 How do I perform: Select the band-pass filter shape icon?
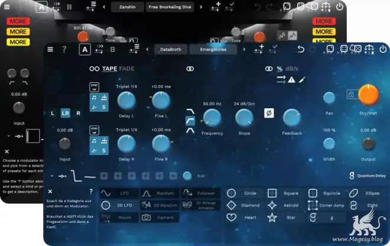click(190, 131)
